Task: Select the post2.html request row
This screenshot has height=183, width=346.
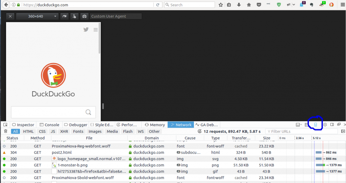Action: 173,152
